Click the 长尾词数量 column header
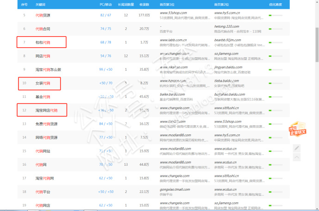This screenshot has height=211, width=319. tap(126, 5)
